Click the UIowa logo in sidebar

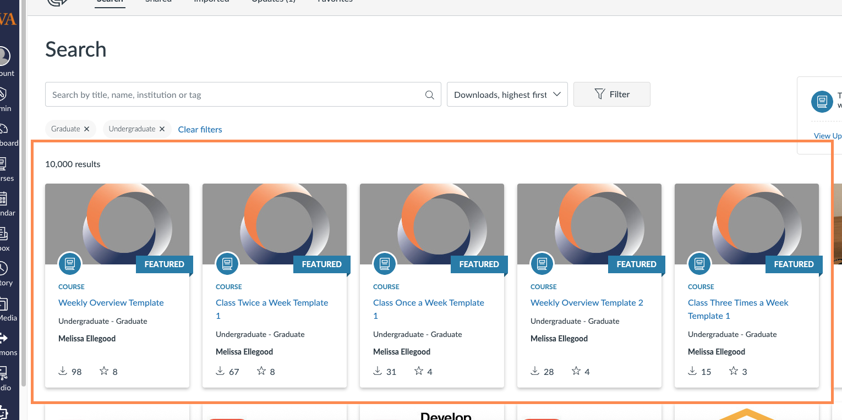click(x=8, y=19)
